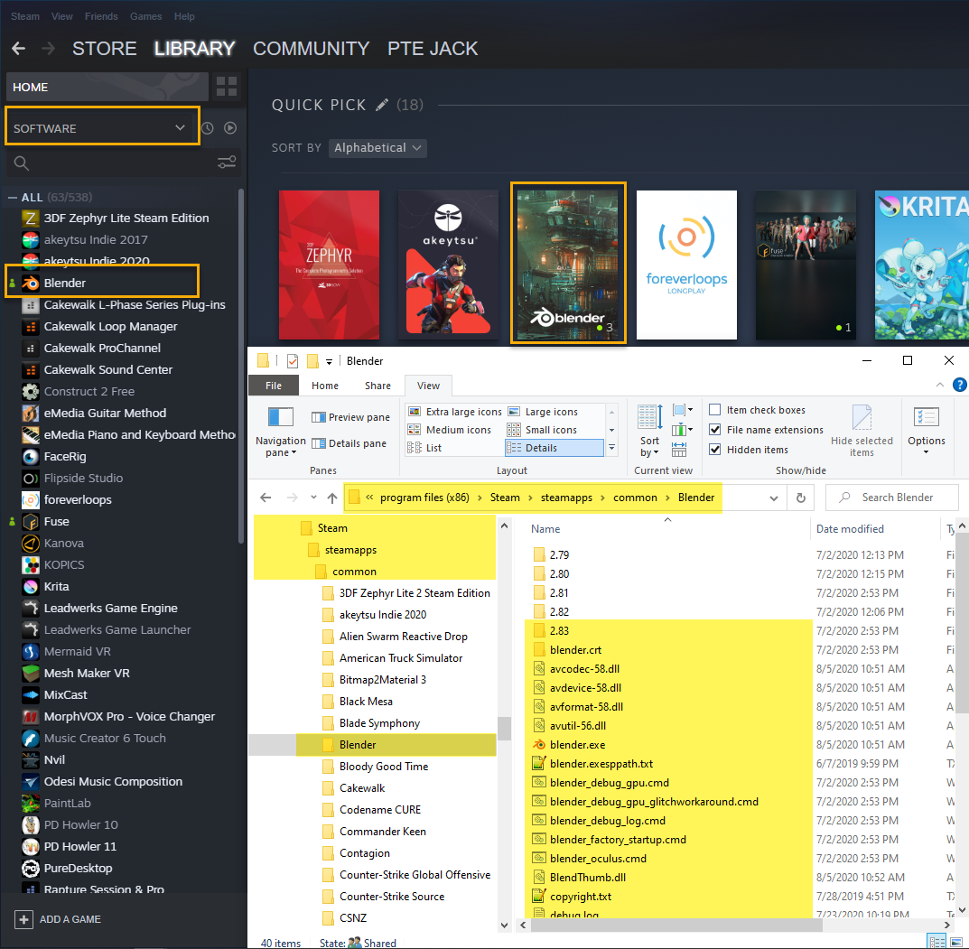
Task: Click common in the address breadcrumb
Action: [635, 498]
